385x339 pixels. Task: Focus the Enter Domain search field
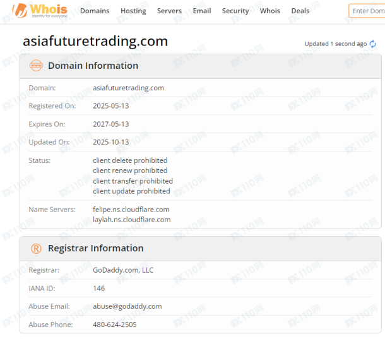click(x=367, y=11)
